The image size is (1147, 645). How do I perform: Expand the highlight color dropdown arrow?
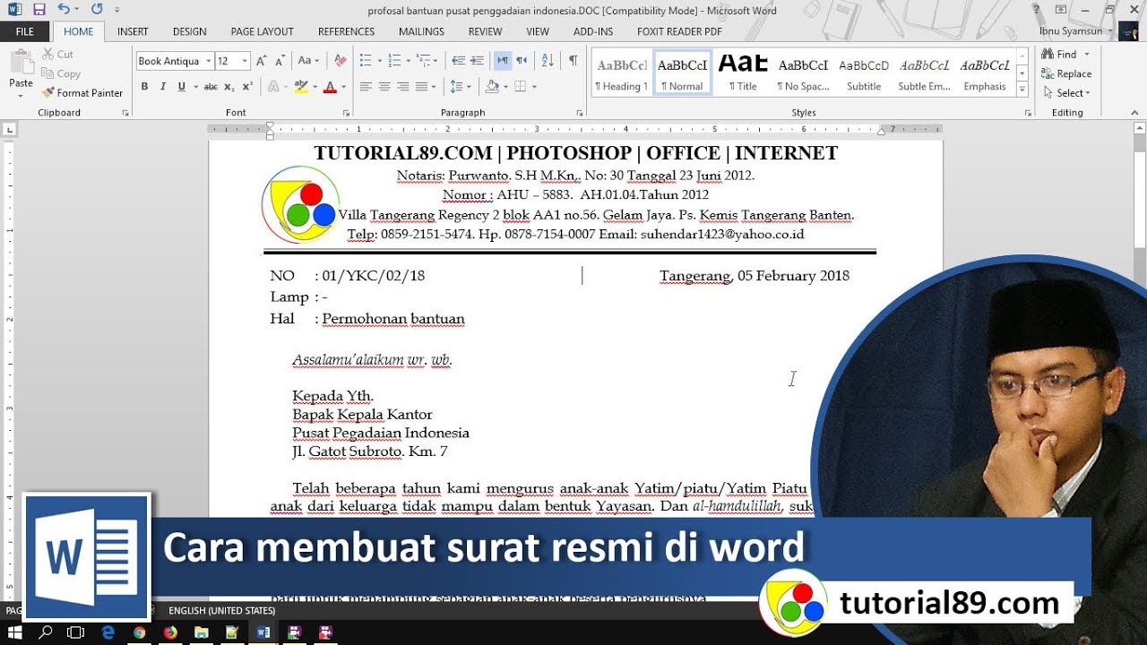pos(315,87)
